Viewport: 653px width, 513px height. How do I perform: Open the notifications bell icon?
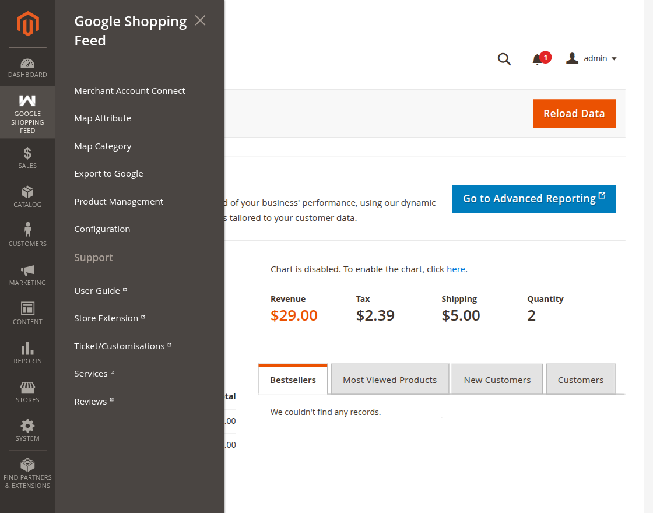[x=537, y=59]
